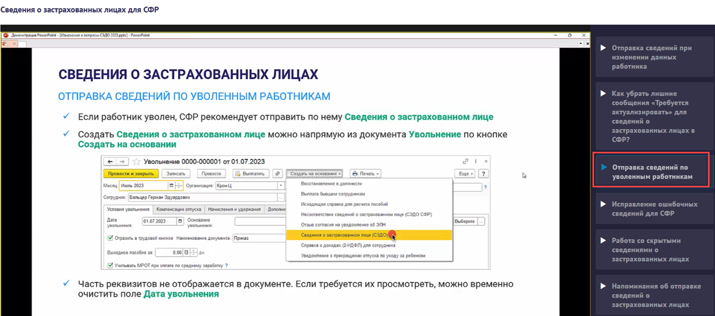The image size is (715, 316).
Task: Open 'Создать на основании' dropdown
Action: coord(315,173)
